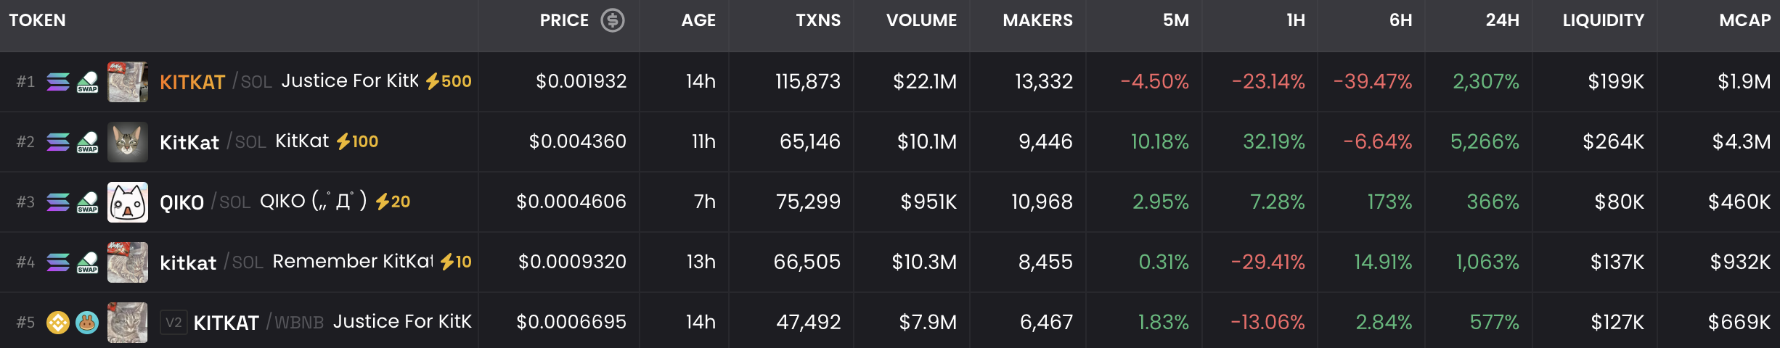Sort by AGE column header
The image size is (1780, 348).
(698, 20)
